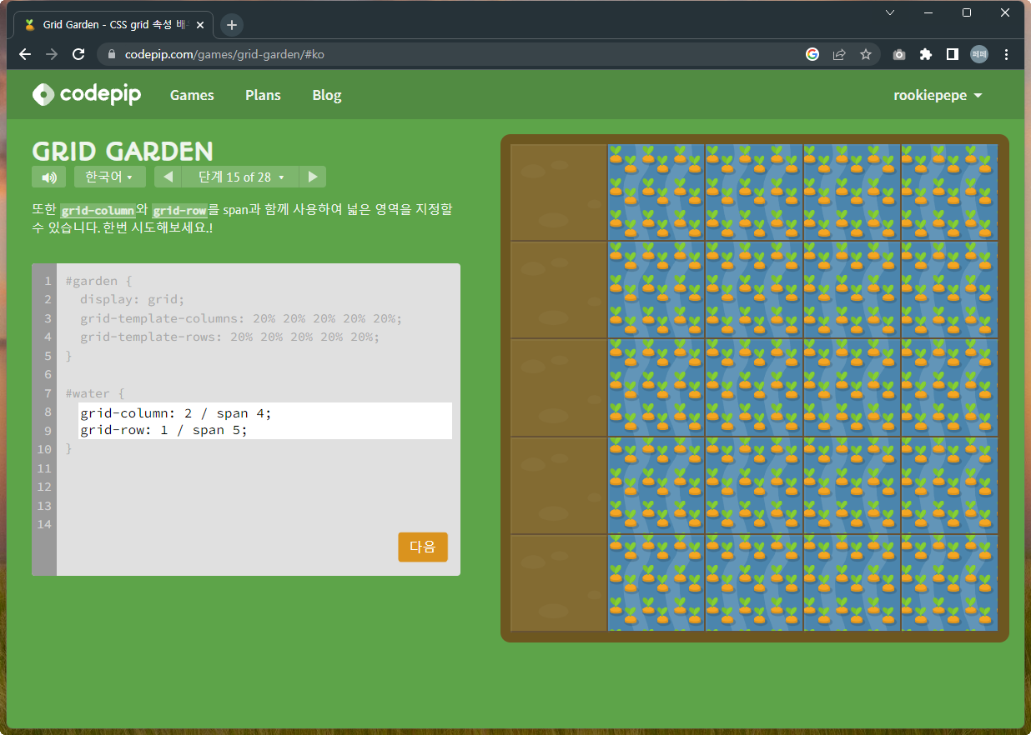Bookmark this page with star icon
Image resolution: width=1031 pixels, height=735 pixels.
(x=866, y=54)
